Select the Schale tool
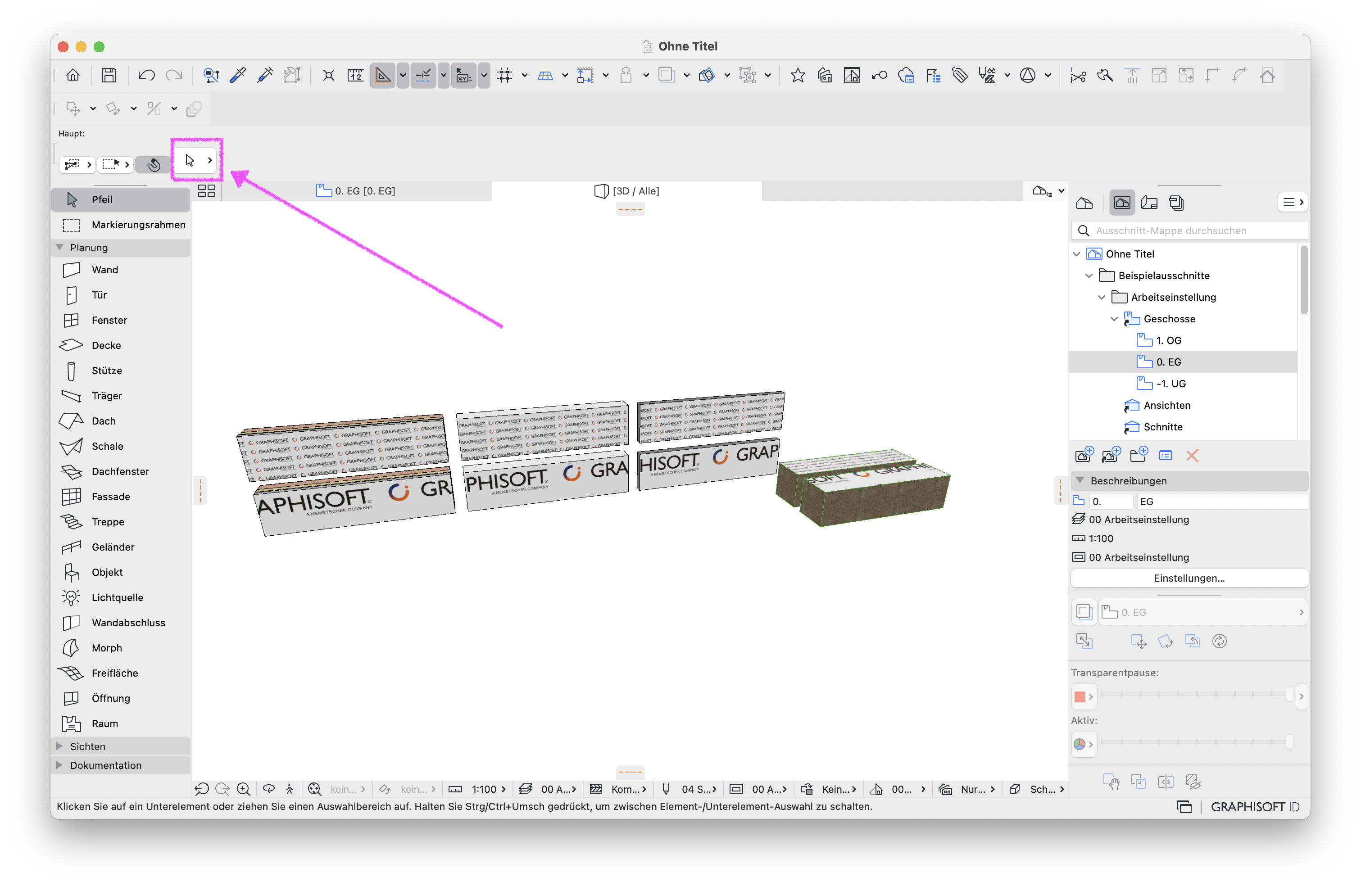Image resolution: width=1361 pixels, height=886 pixels. [121, 446]
